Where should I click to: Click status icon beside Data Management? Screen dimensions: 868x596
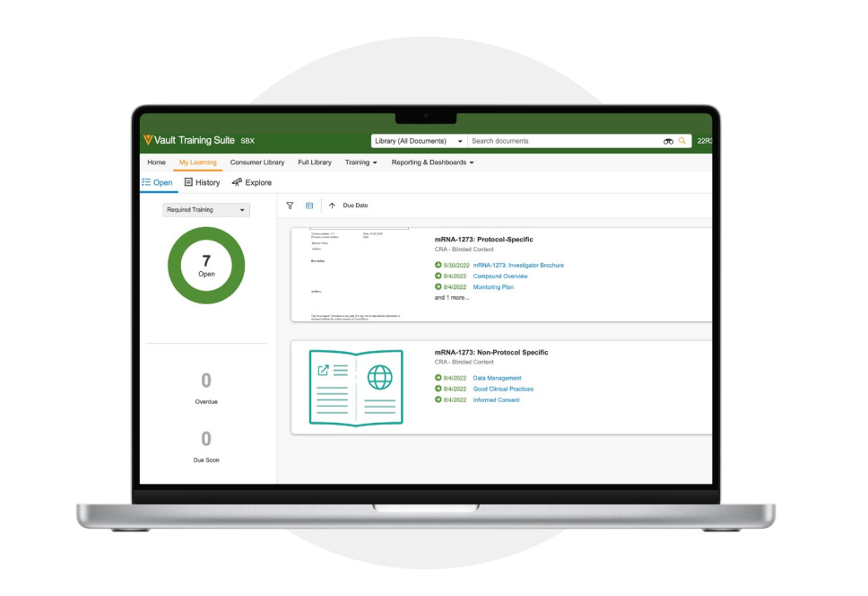[x=438, y=379]
